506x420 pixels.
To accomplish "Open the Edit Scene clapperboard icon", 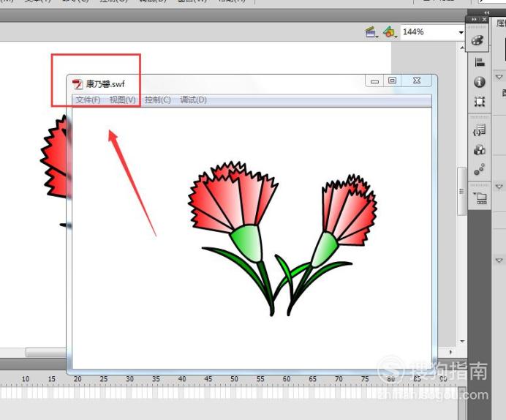I will [x=371, y=32].
